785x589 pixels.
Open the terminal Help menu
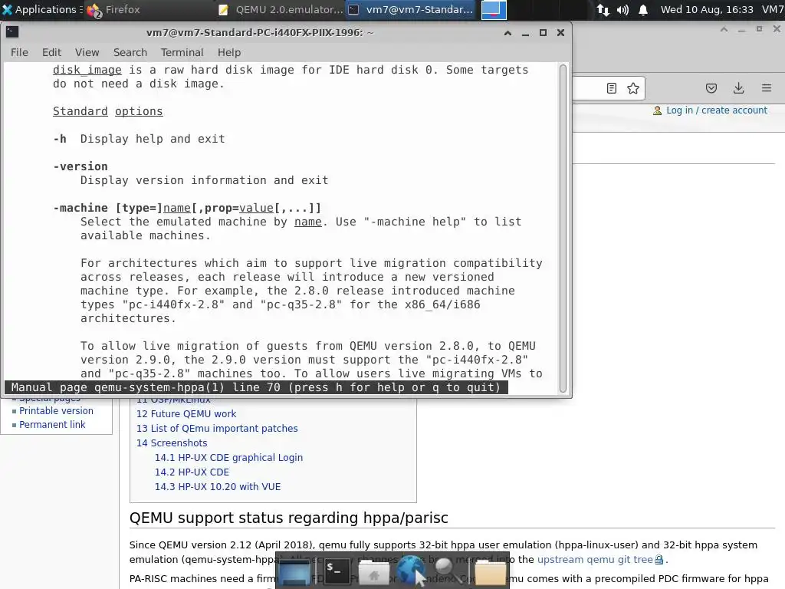(228, 52)
